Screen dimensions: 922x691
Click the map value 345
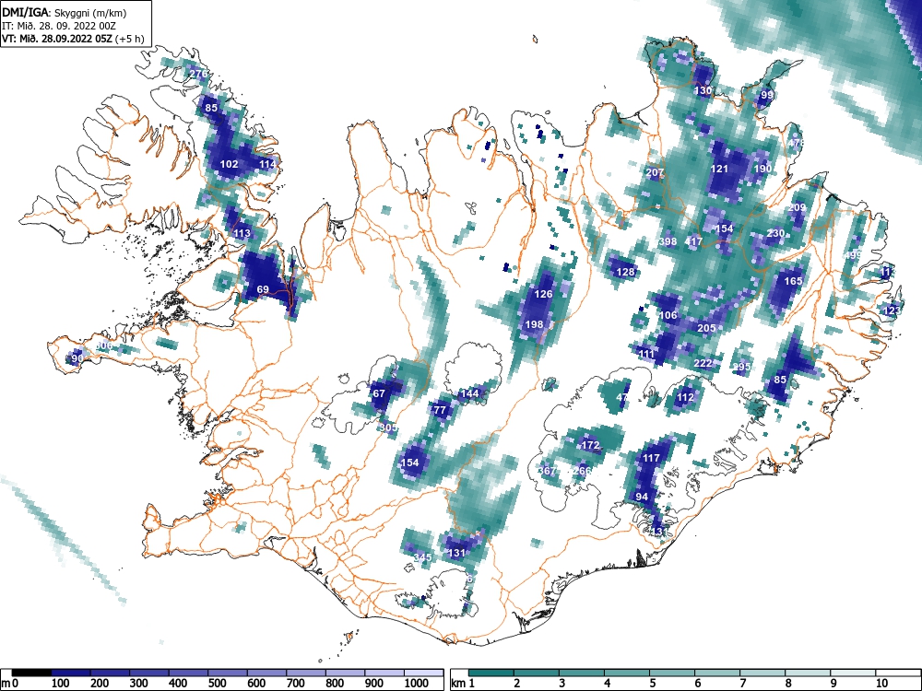423,557
